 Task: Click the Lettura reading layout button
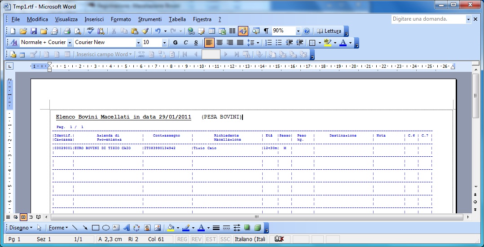click(329, 31)
